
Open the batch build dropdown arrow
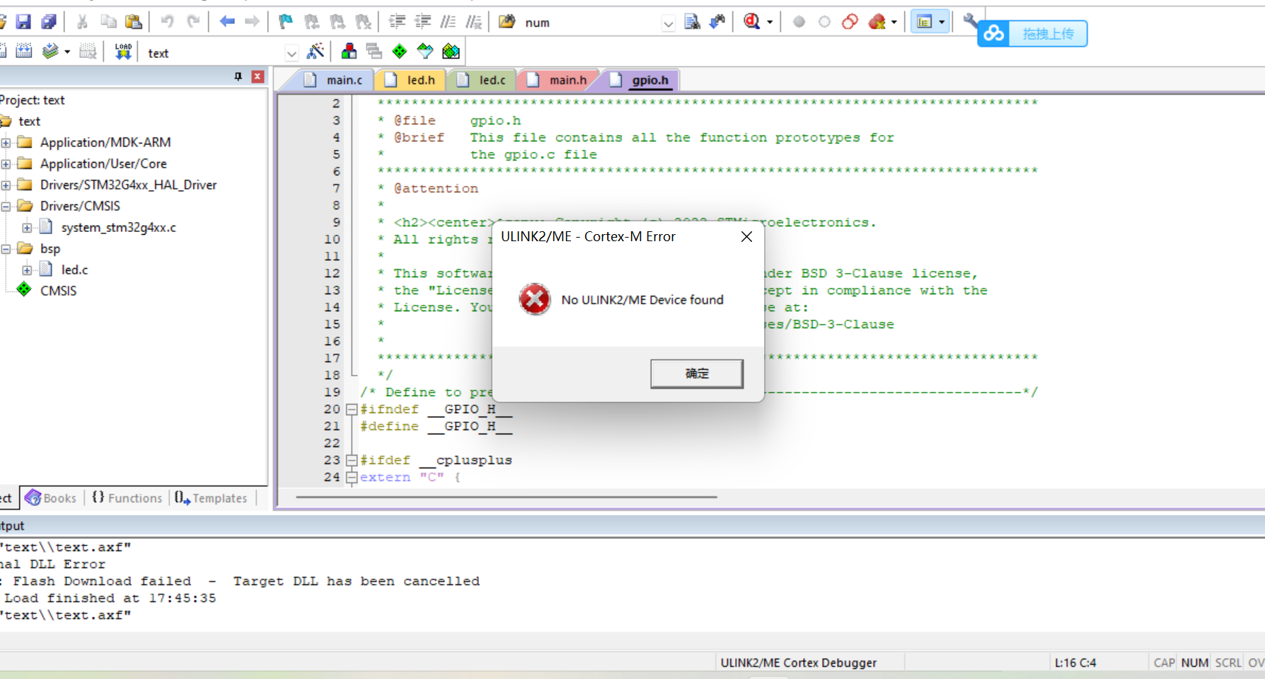pyautogui.click(x=67, y=52)
